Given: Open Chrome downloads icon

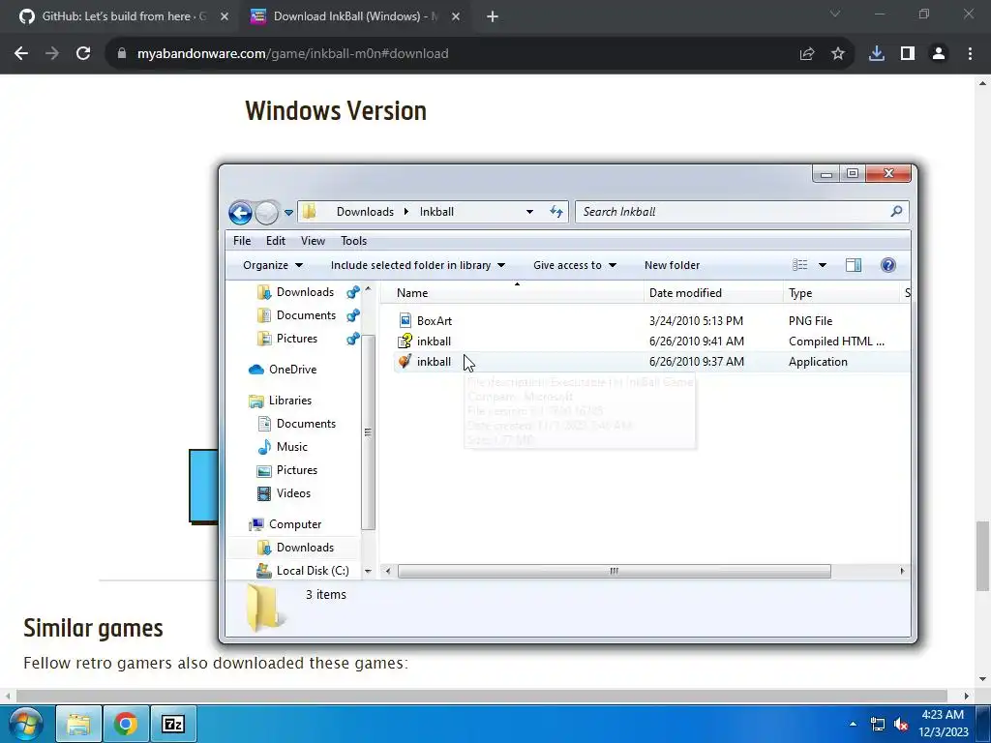Looking at the screenshot, I should [x=877, y=54].
